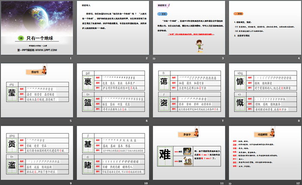Select slide 3 thumbnail with cartoon boy
Image resolution: width=302 pixels, height=185 pixels.
pyautogui.click(x=189, y=28)
